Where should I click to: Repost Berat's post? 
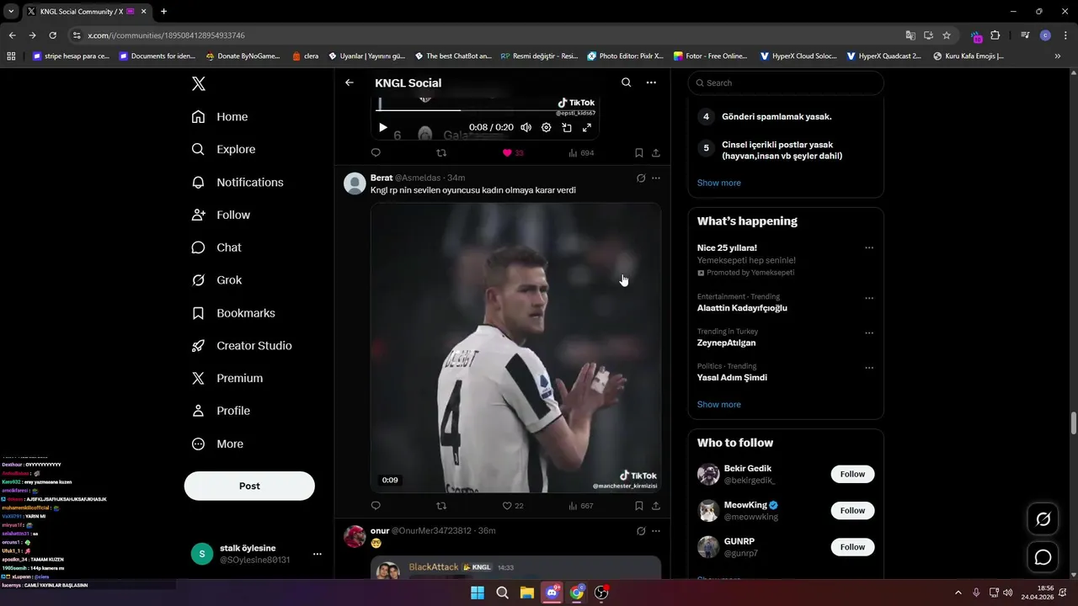tap(441, 506)
